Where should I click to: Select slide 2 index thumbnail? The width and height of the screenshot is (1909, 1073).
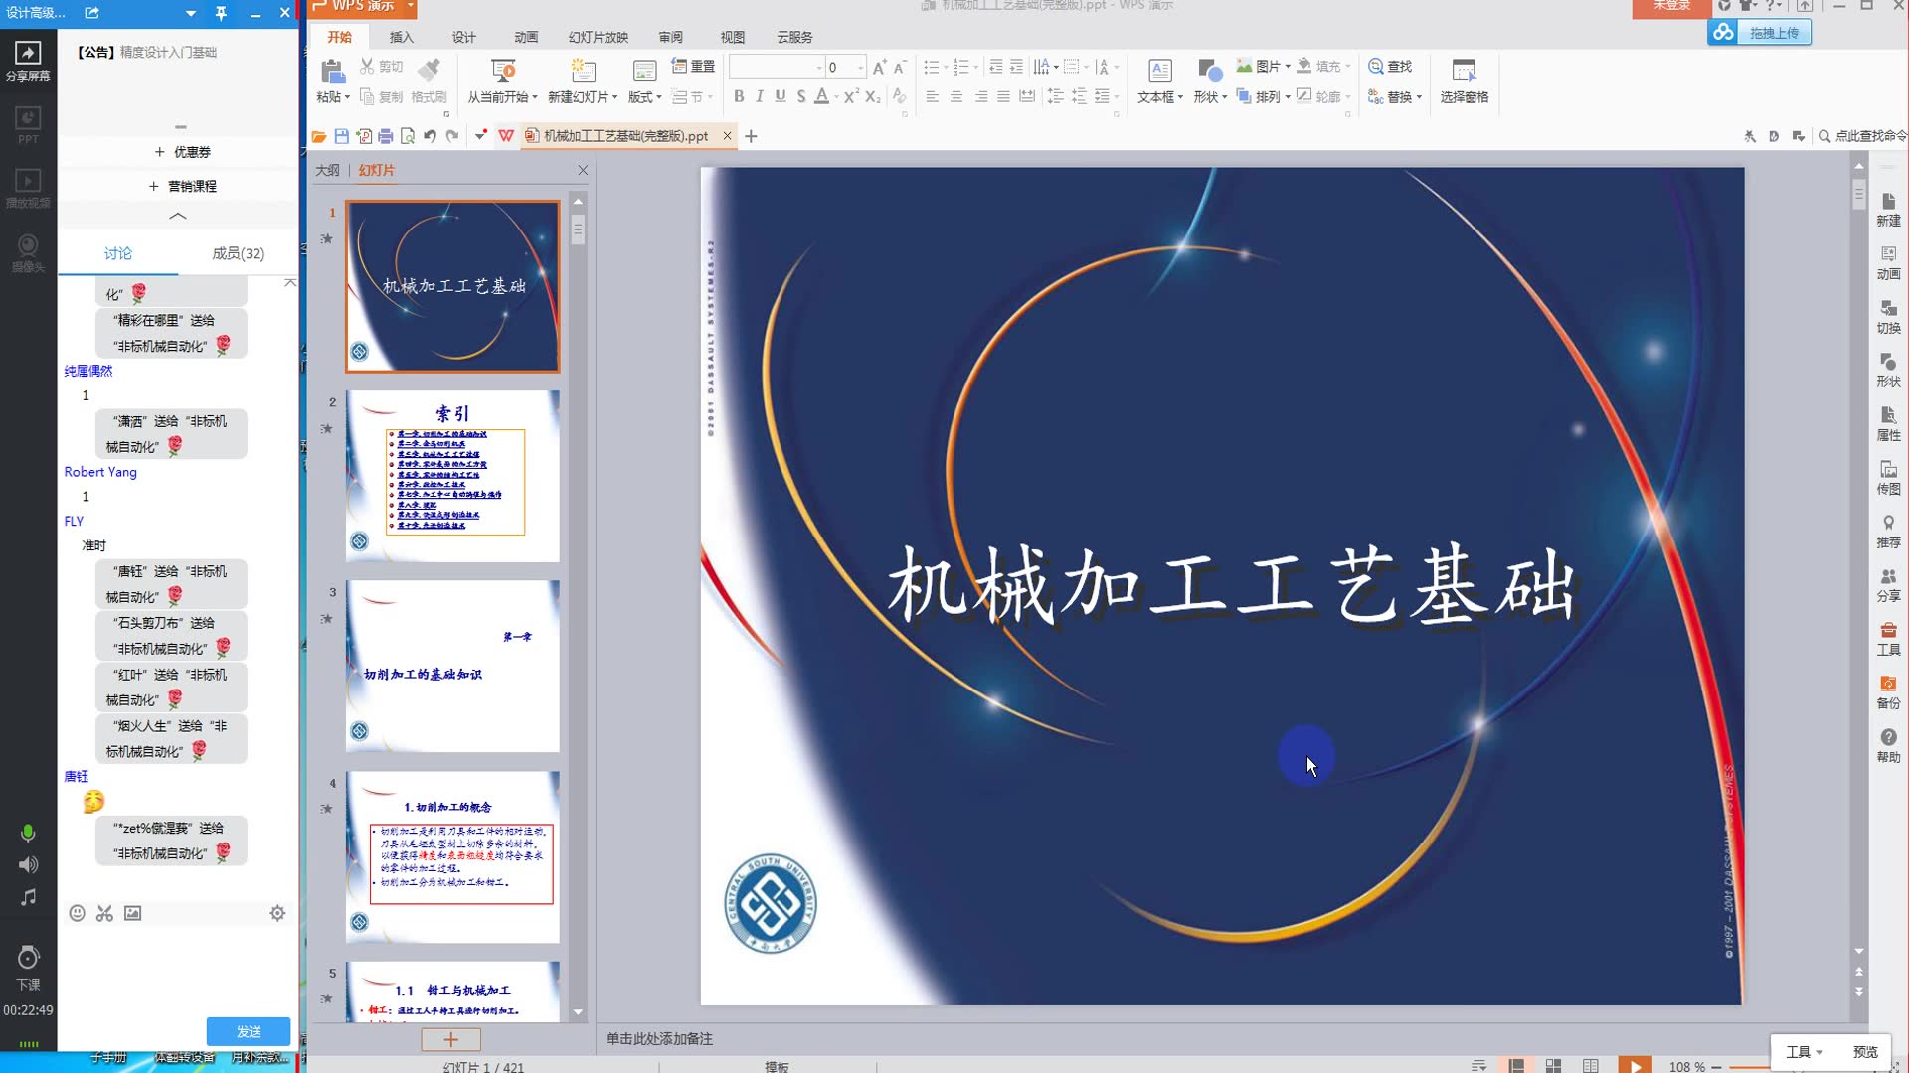pyautogui.click(x=452, y=476)
